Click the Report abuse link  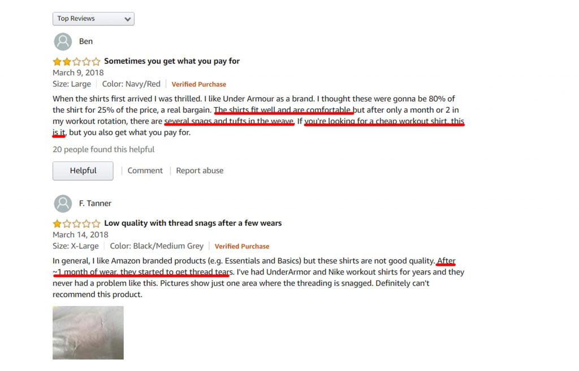[200, 171]
